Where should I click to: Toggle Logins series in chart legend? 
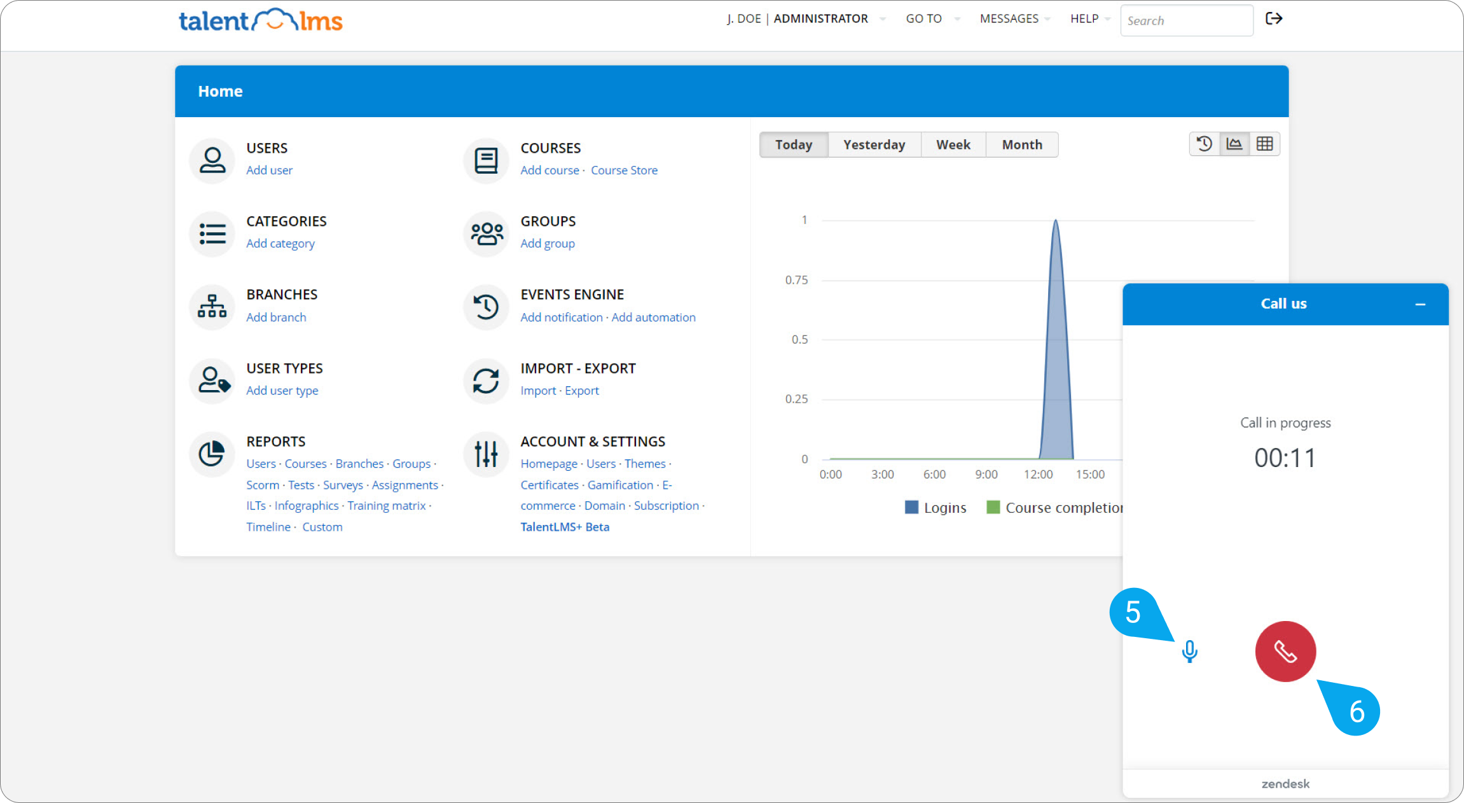pos(936,507)
